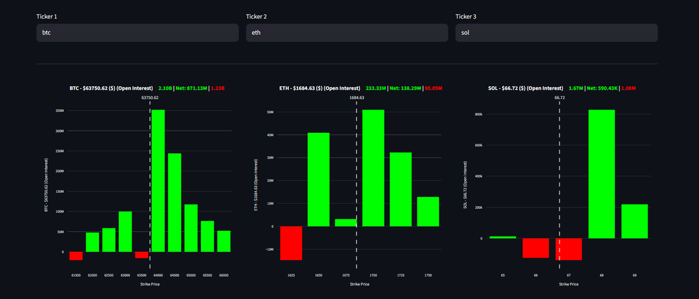
Task: Click the ETH 1675 strike small green bar
Action: pos(346,223)
